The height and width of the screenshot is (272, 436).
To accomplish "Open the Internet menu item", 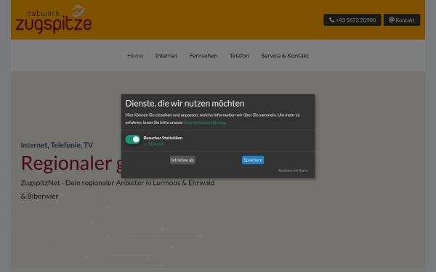I will (166, 56).
